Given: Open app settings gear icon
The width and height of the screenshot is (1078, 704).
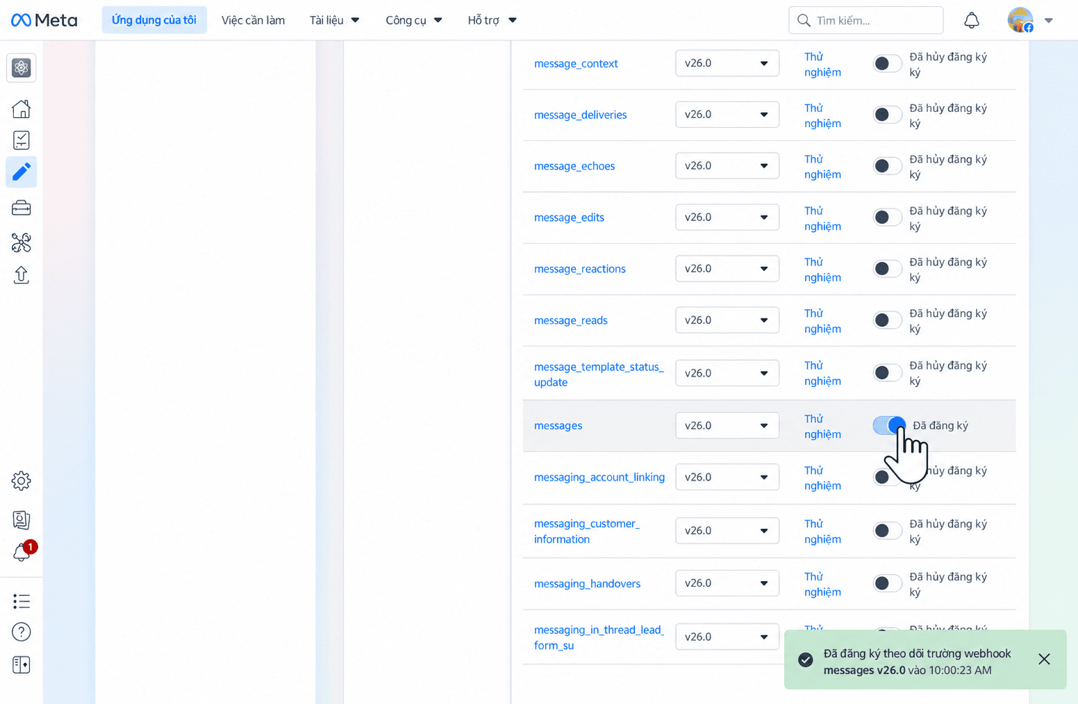Looking at the screenshot, I should (22, 480).
